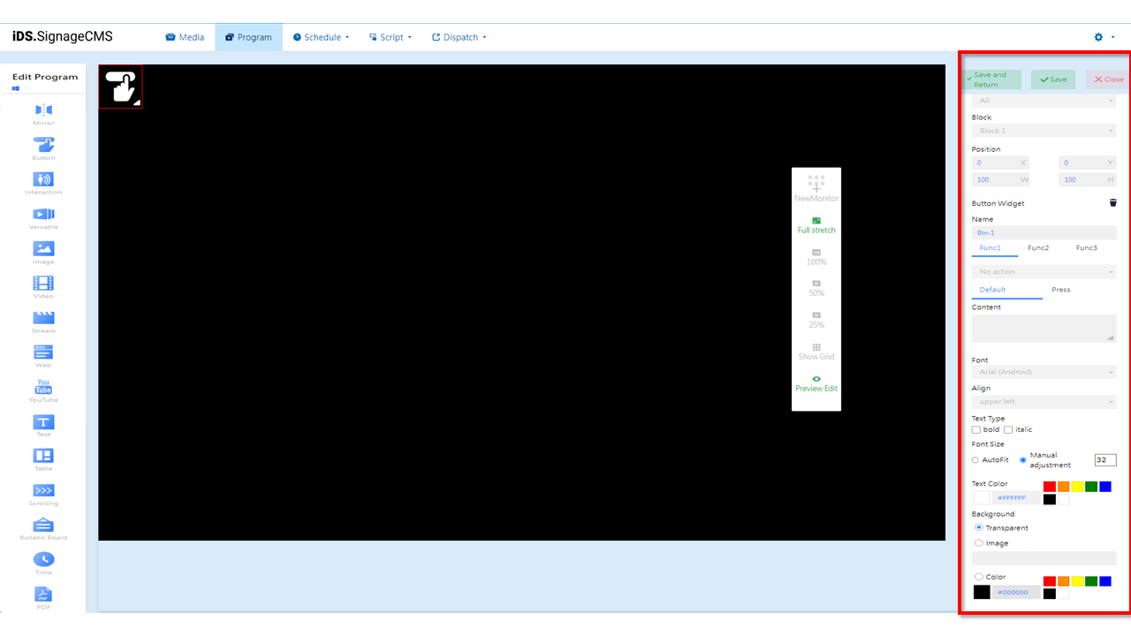Add a YouTube widget
The height and width of the screenshot is (636, 1131).
tap(43, 390)
